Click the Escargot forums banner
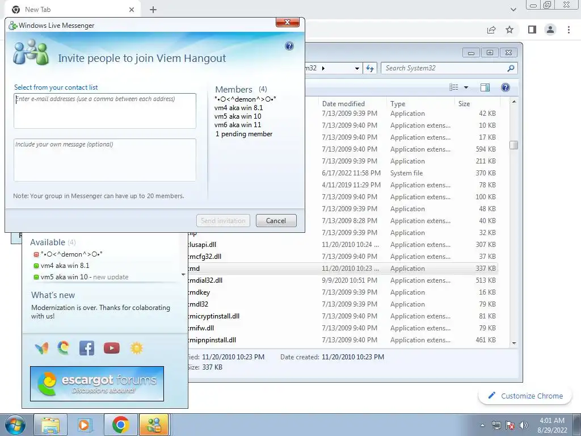Image resolution: width=581 pixels, height=436 pixels. click(97, 384)
